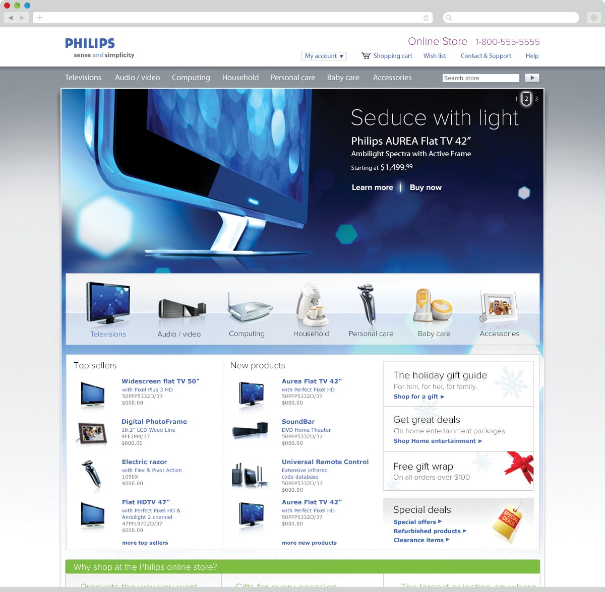
Task: Open the shopping cart icon
Action: (366, 55)
